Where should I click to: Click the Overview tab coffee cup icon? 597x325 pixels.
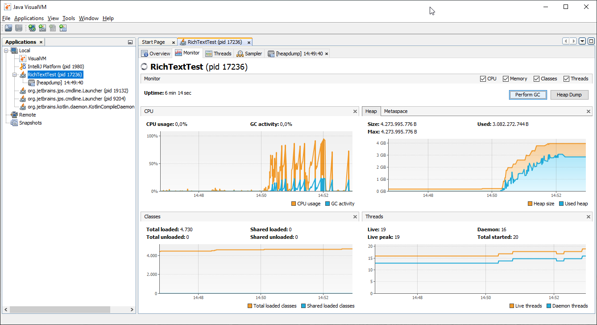click(145, 53)
